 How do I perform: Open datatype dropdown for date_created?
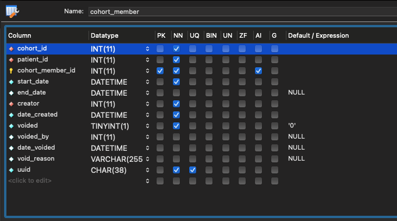point(147,115)
